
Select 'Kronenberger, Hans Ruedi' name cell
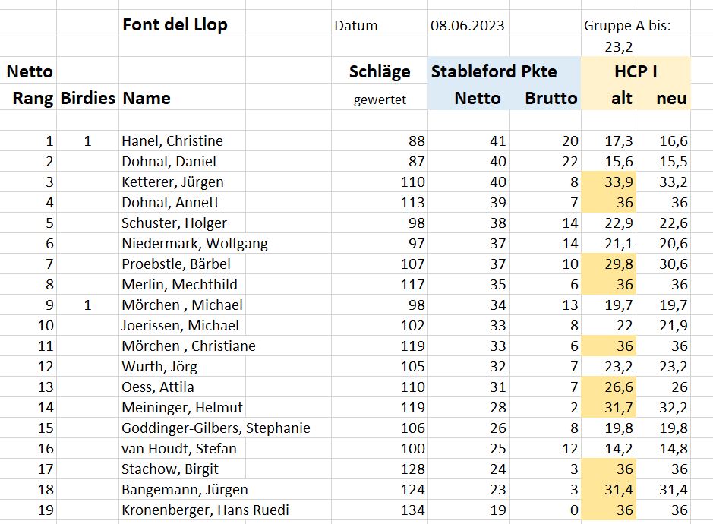coord(205,510)
